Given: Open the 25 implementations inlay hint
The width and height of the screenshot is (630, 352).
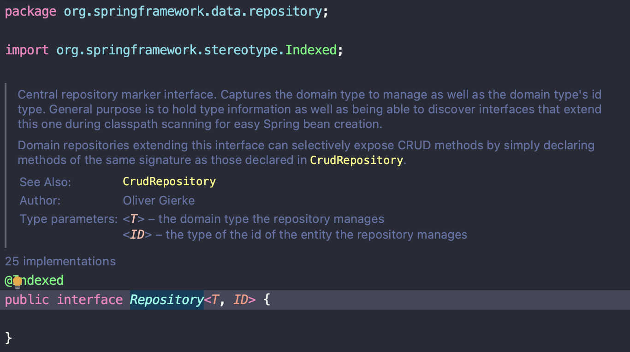Looking at the screenshot, I should tap(60, 261).
